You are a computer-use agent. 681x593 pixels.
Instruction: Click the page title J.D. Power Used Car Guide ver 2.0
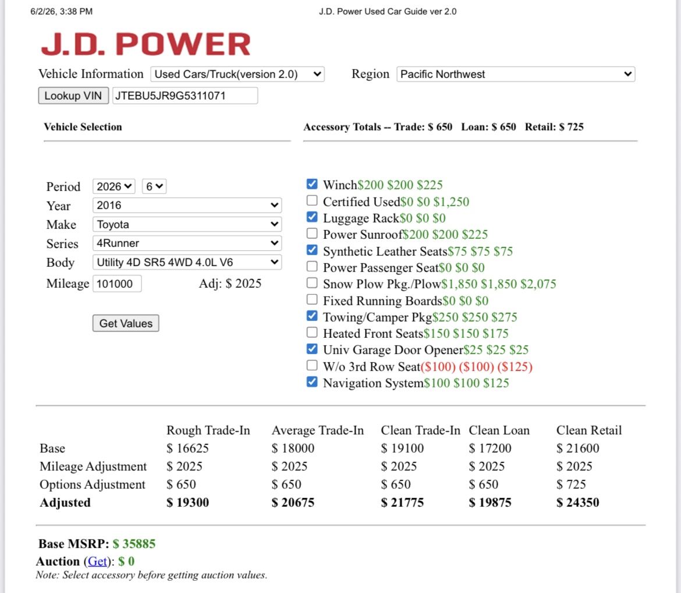[388, 12]
